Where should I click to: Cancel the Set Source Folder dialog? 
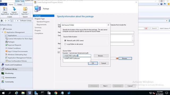[104, 63]
